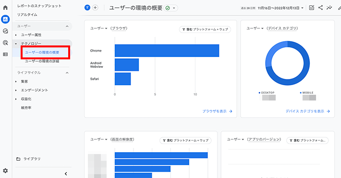Click the デバイス カテゴリを表示 link
341x178 pixels.
tap(308, 111)
